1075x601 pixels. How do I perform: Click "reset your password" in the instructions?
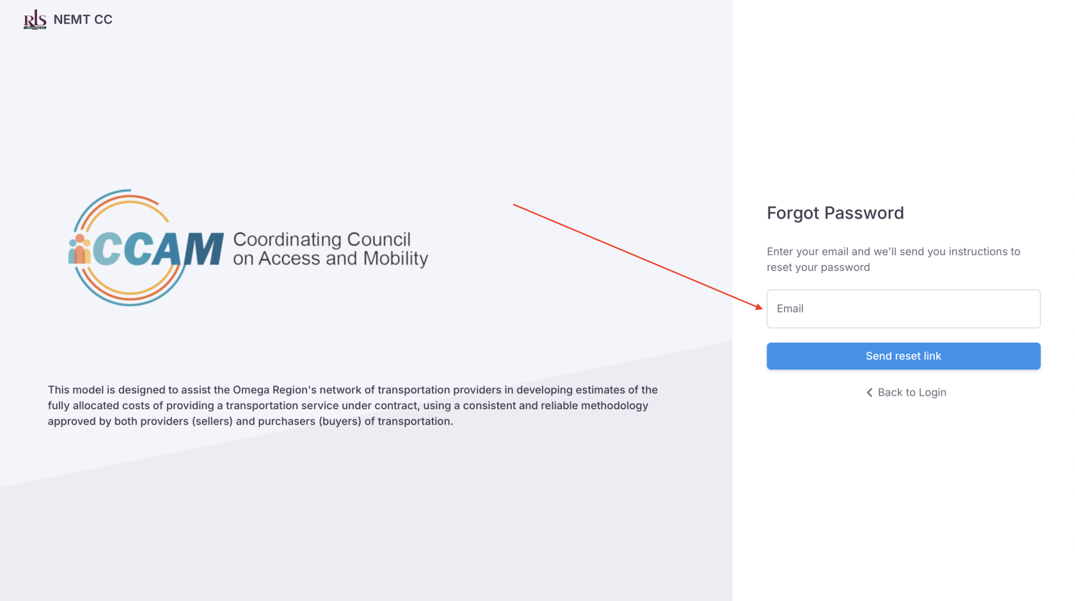(818, 267)
